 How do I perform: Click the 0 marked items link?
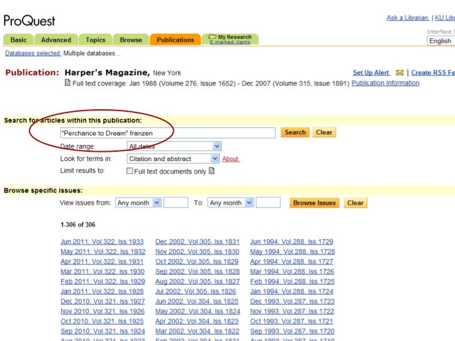coord(230,42)
